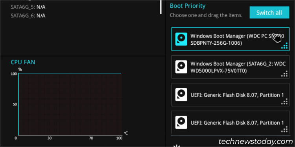This screenshot has width=295, height=147.
Task: Click the drag handle dots on WD5000LPVX entry
Action: tap(285, 74)
